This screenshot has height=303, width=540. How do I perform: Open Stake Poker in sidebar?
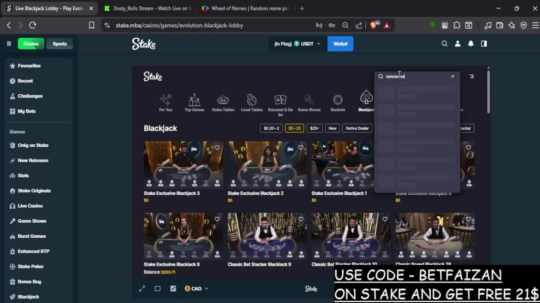pyautogui.click(x=30, y=266)
